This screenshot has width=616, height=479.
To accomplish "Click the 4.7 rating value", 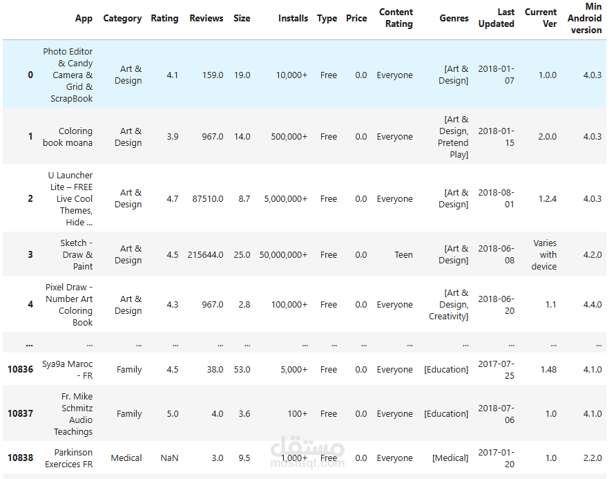I will pos(173,198).
